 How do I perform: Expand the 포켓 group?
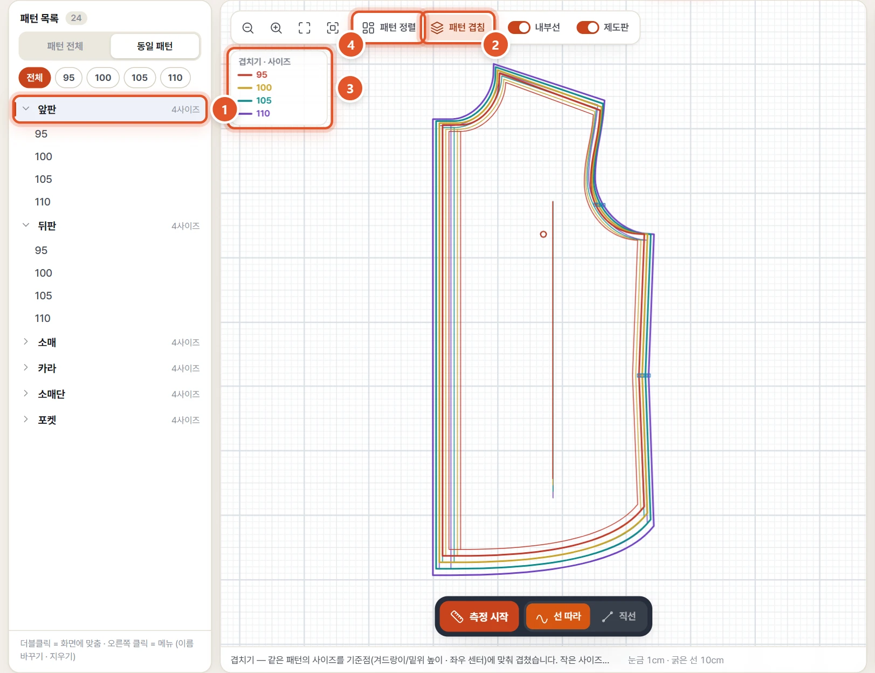(111, 420)
